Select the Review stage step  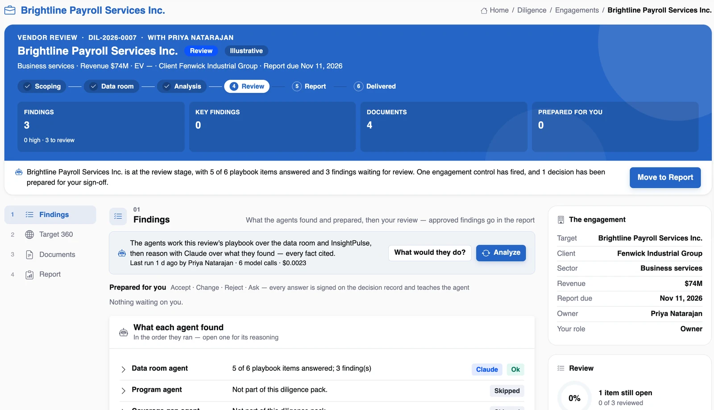[x=247, y=87]
